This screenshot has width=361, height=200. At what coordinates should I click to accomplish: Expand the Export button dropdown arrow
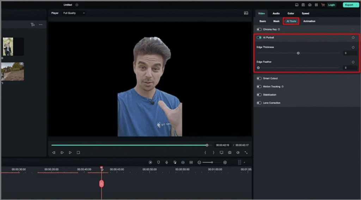(x=356, y=5)
